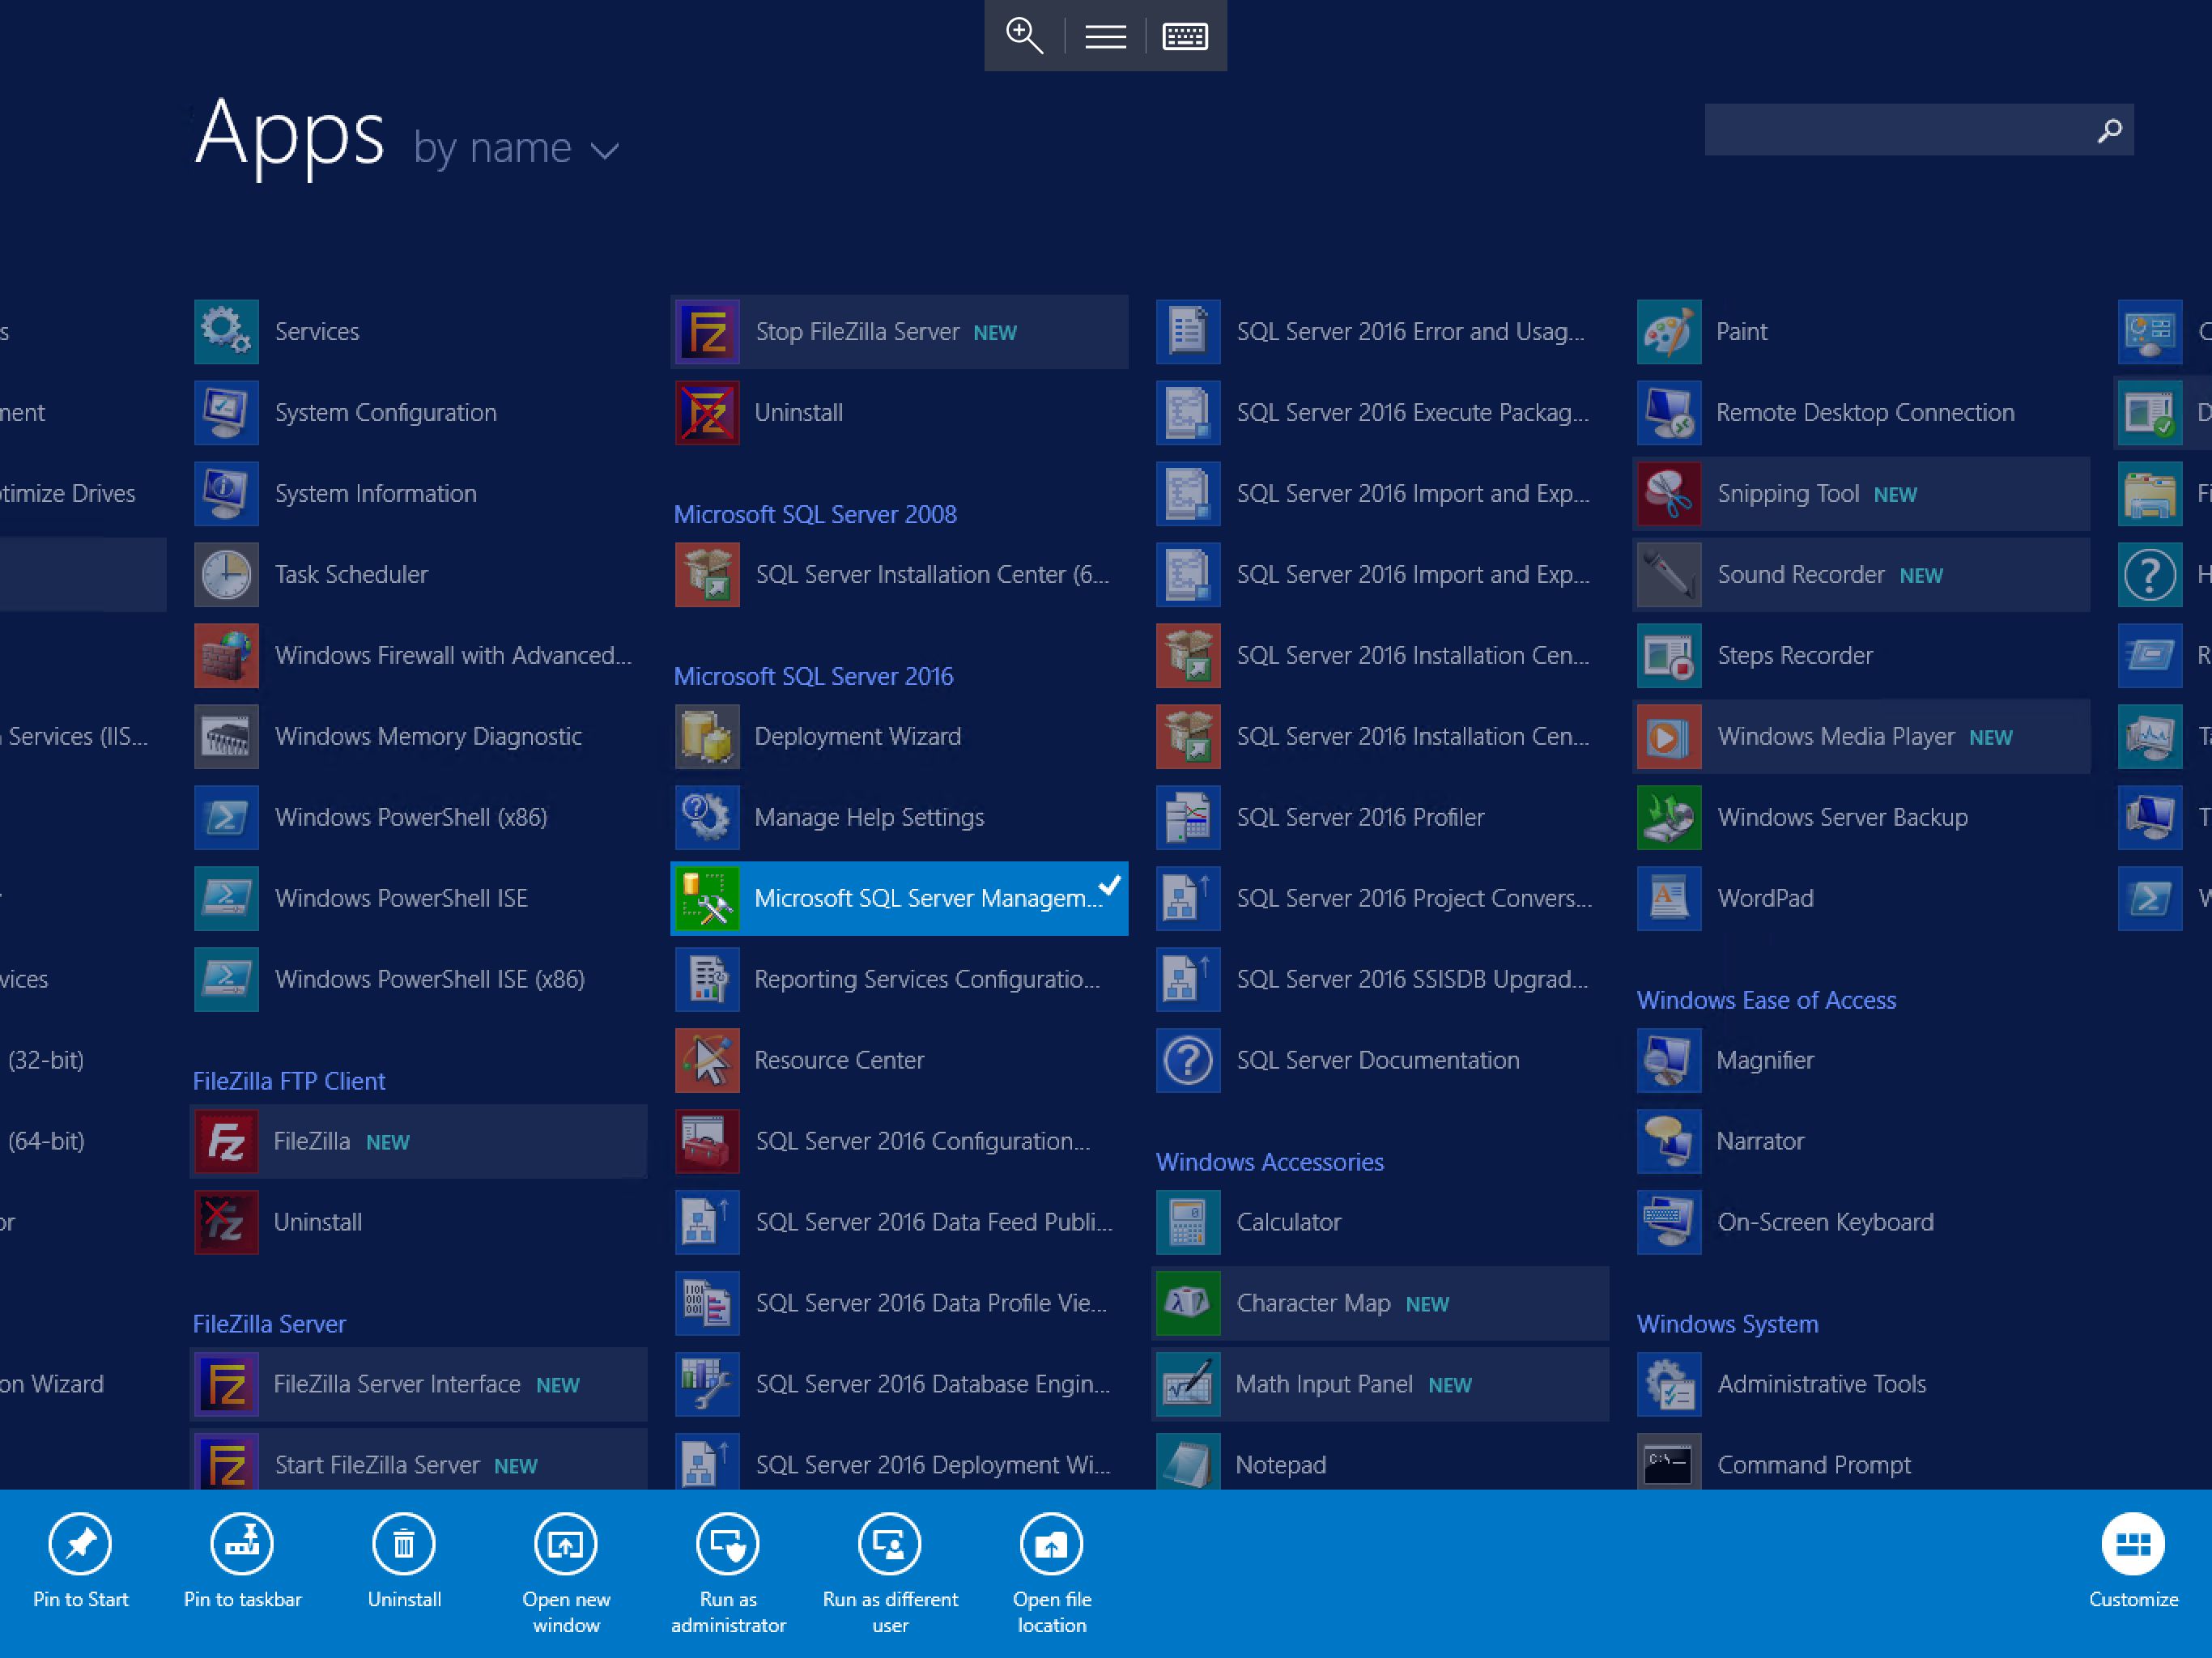2212x1658 pixels.
Task: Open SQL Server Installation Center (64-bit) icon
Action: coord(707,574)
